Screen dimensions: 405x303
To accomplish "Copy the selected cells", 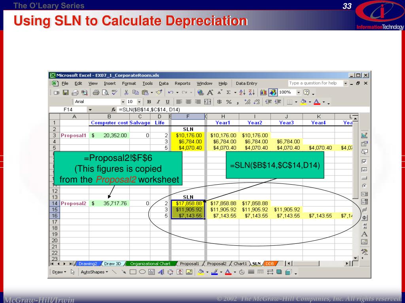I will pos(135,92).
